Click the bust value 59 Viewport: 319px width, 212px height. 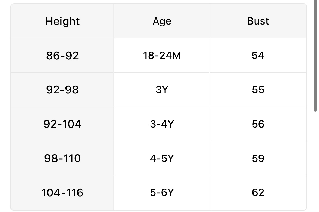click(x=258, y=158)
